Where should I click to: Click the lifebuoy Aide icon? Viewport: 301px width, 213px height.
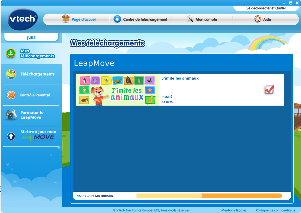pyautogui.click(x=258, y=19)
